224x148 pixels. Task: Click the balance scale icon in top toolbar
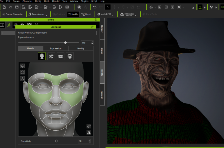(x=211, y=7)
